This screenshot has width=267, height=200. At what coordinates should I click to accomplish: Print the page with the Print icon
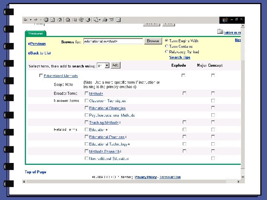tap(105, 20)
